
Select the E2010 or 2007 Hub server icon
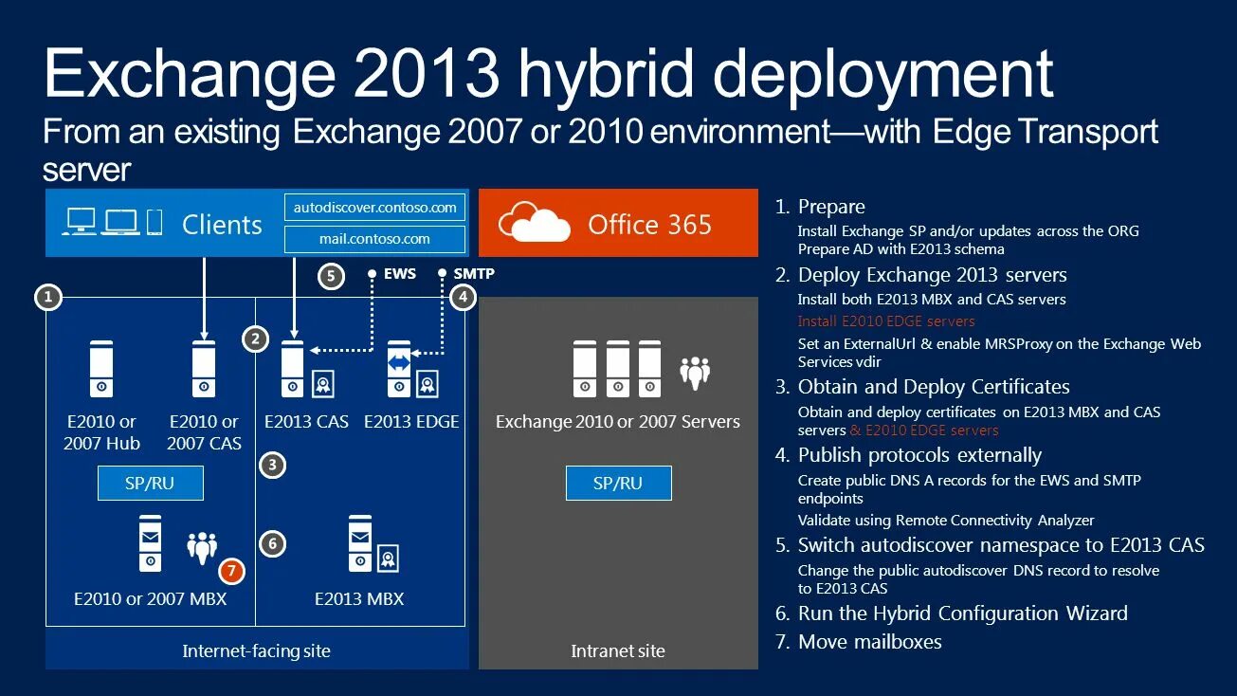point(101,370)
